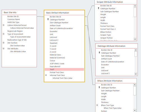141x112 pixels.
Task: Select Formal Tool Class in Basic Artifact Information
Action: click(x=57, y=72)
